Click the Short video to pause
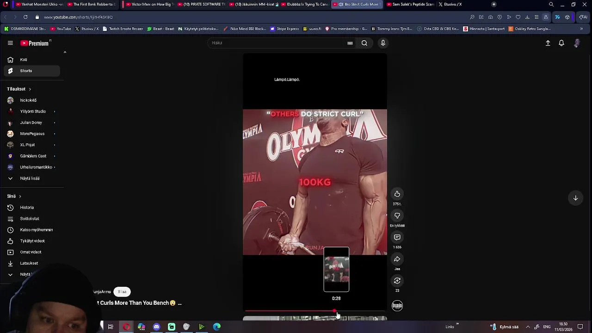Viewport: 592px width, 333px height. click(315, 182)
